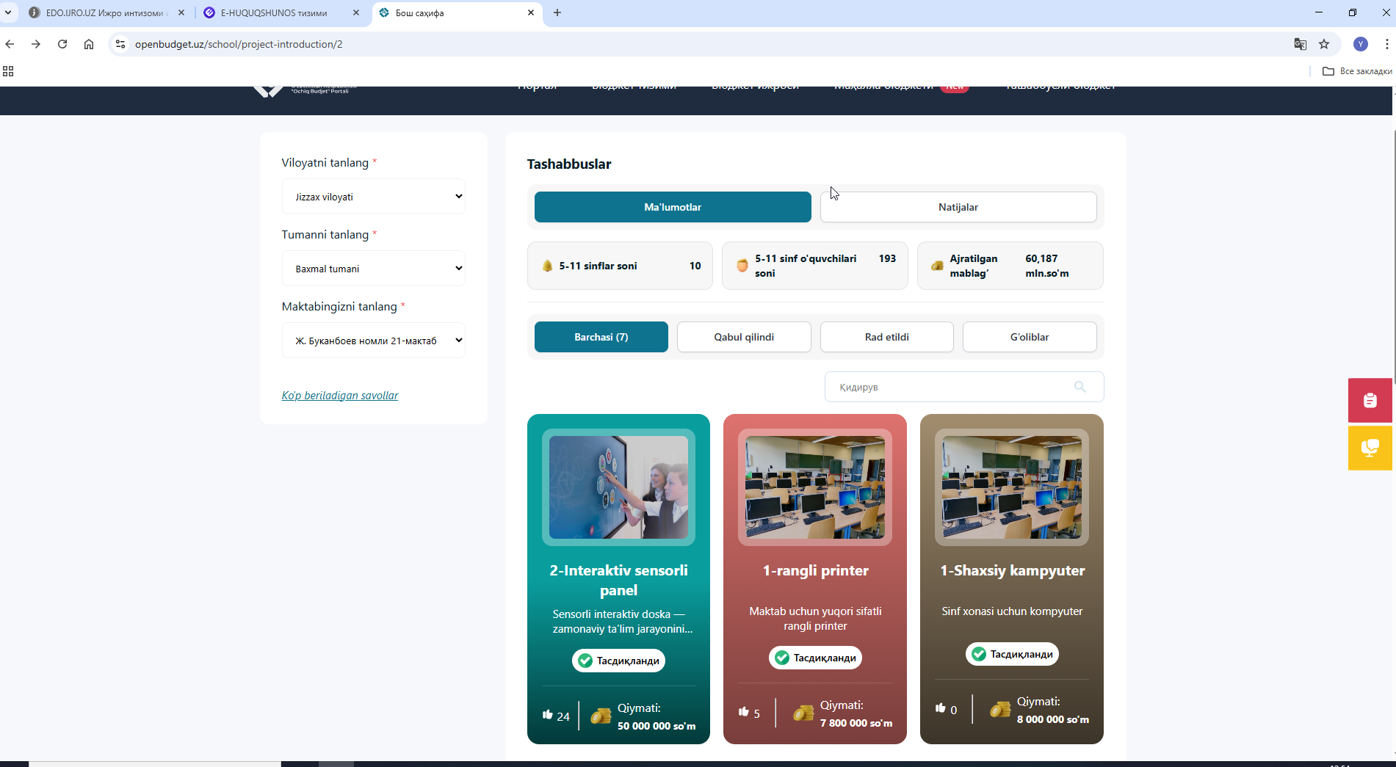Open the yellow chat side widget
Image resolution: width=1396 pixels, height=767 pixels.
tap(1370, 448)
